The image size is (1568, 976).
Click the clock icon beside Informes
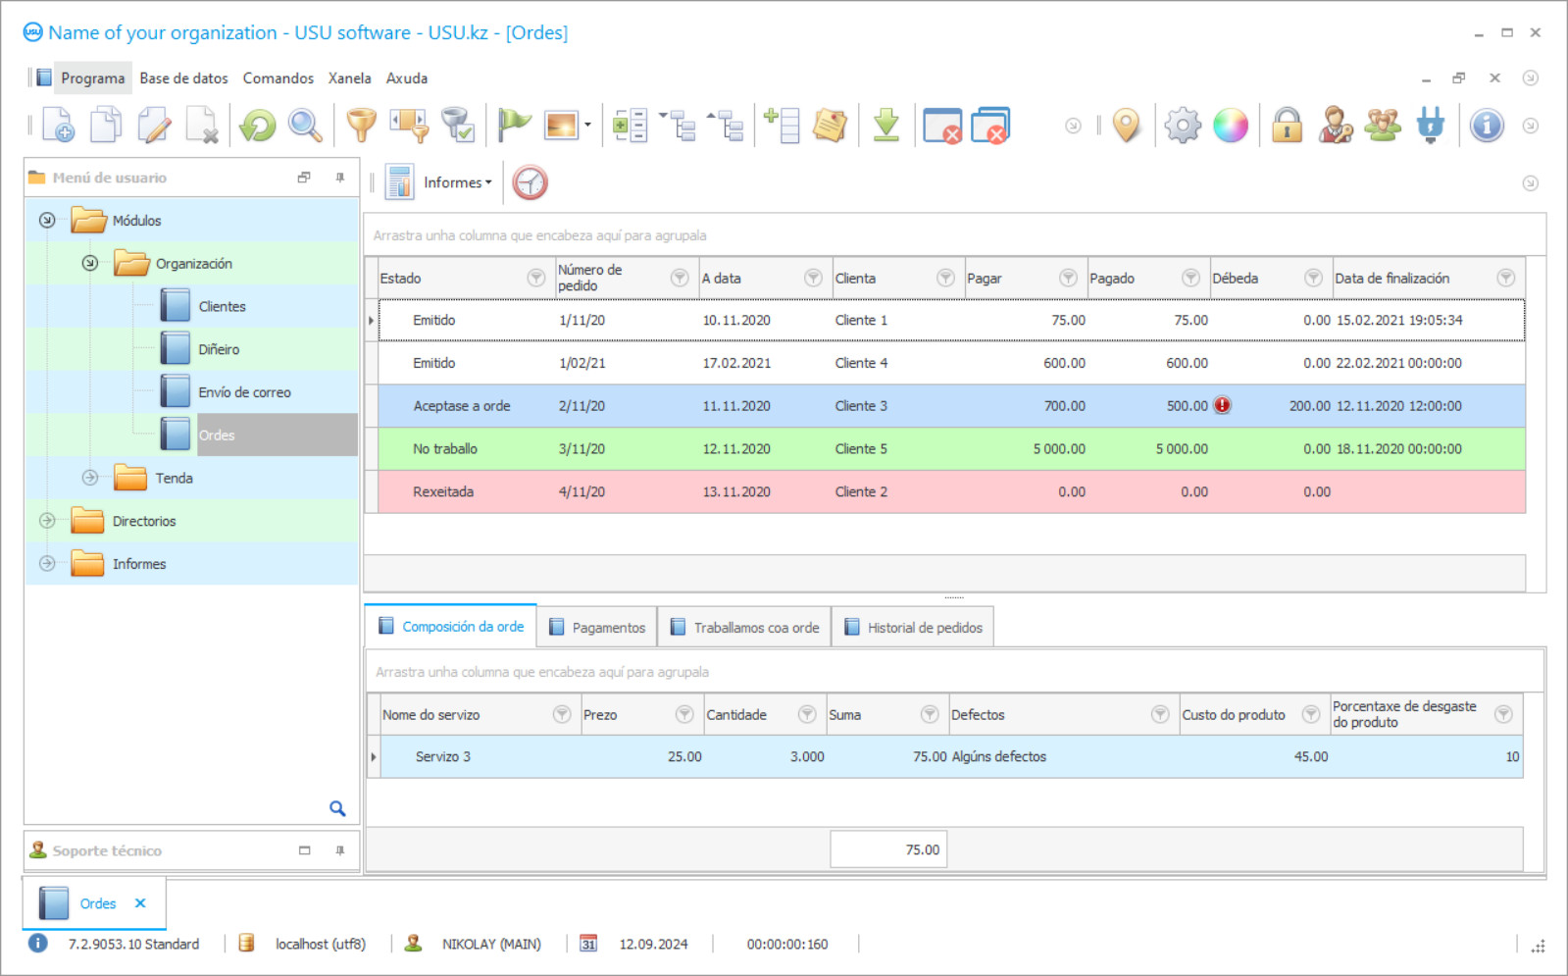click(530, 182)
